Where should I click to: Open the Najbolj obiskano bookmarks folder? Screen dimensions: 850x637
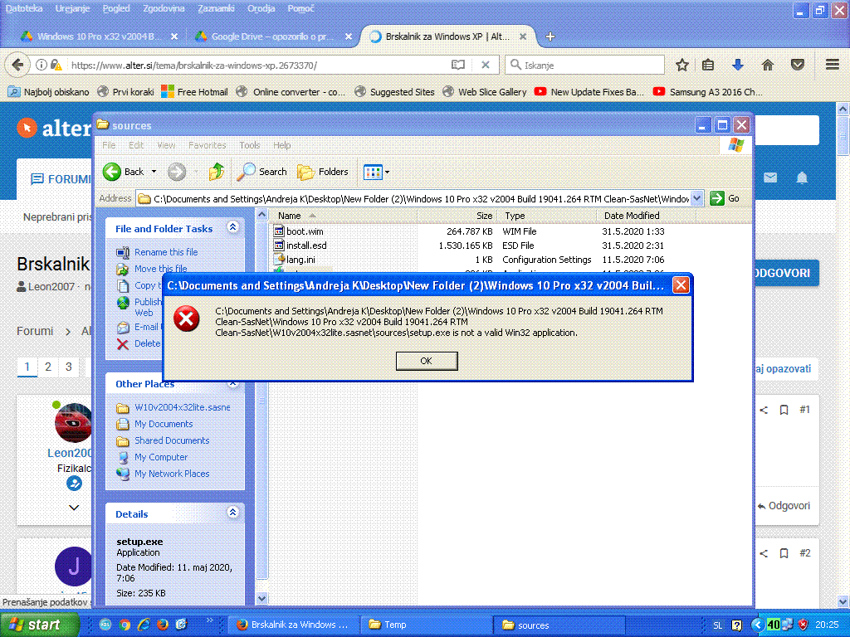(x=49, y=91)
